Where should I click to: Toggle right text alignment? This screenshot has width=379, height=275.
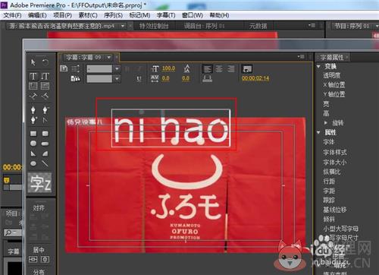click(x=230, y=68)
